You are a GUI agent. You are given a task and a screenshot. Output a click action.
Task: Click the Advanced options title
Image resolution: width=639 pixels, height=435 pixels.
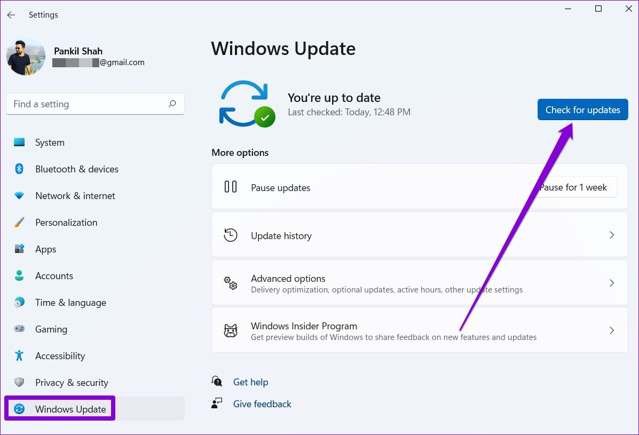coord(288,279)
